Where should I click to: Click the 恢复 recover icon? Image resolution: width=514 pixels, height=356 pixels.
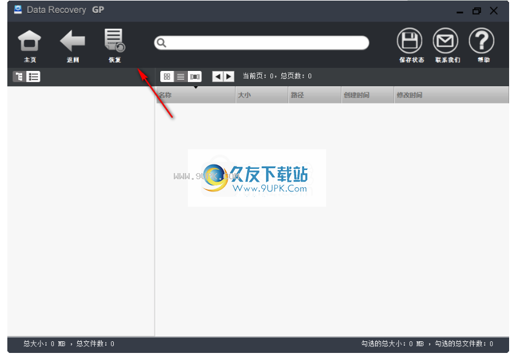click(x=115, y=40)
